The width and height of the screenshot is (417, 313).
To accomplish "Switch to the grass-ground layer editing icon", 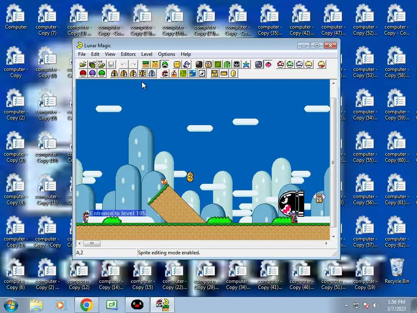I will tap(146, 64).
